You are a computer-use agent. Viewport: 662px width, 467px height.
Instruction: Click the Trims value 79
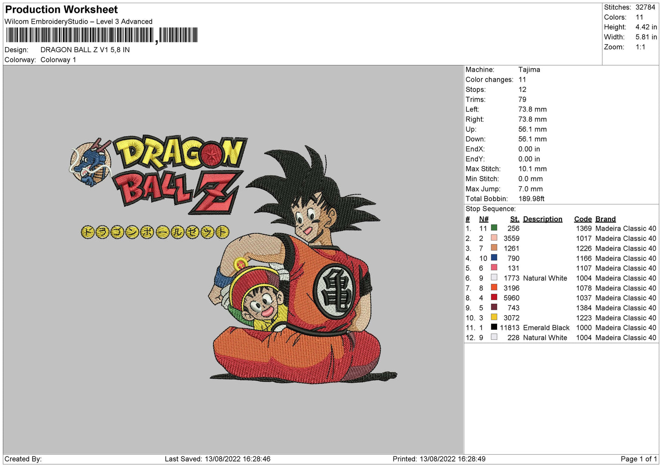pyautogui.click(x=522, y=99)
